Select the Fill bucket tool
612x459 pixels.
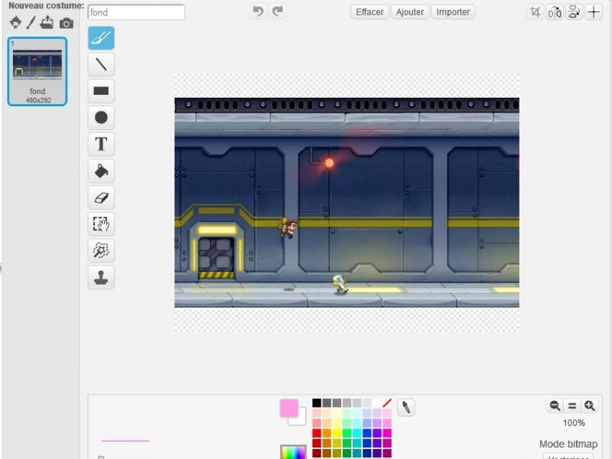coord(101,171)
